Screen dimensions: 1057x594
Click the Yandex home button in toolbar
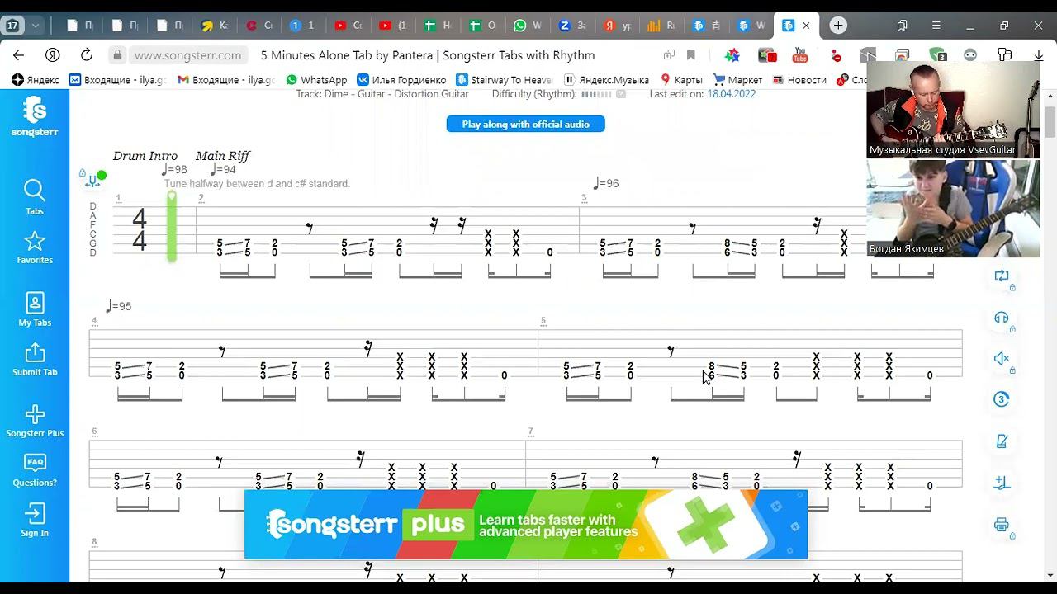[52, 55]
